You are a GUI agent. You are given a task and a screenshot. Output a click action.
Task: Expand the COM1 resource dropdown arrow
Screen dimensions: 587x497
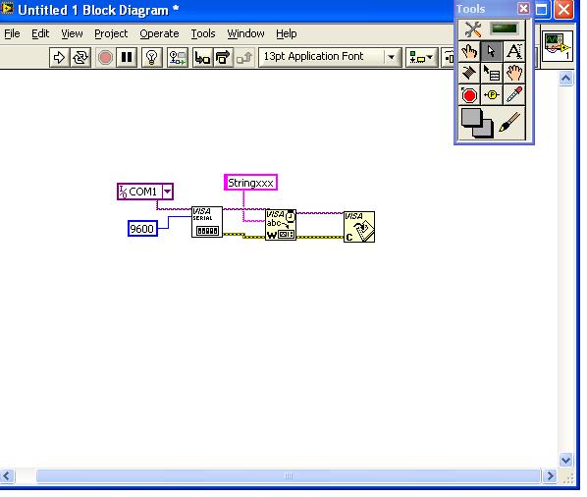pos(167,192)
